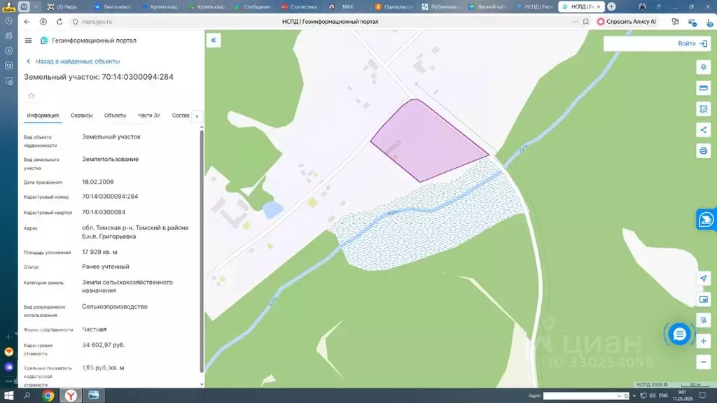The height and width of the screenshot is (403, 717).
Task: Expand the browser tab group dropdown
Action: click(x=36, y=6)
